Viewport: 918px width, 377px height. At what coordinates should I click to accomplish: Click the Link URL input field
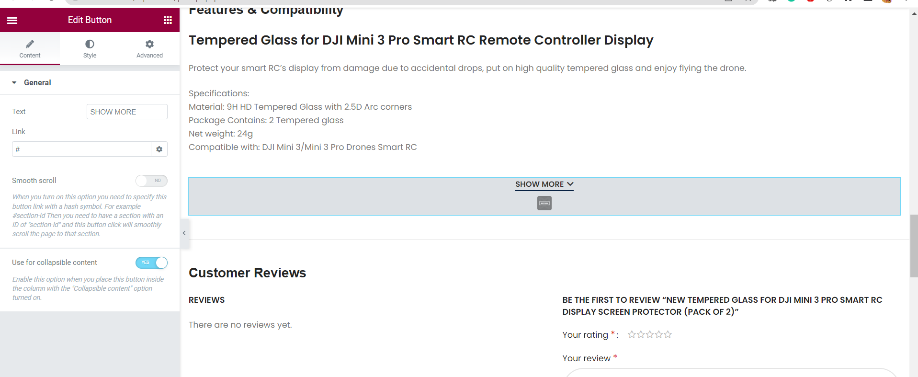pyautogui.click(x=81, y=149)
